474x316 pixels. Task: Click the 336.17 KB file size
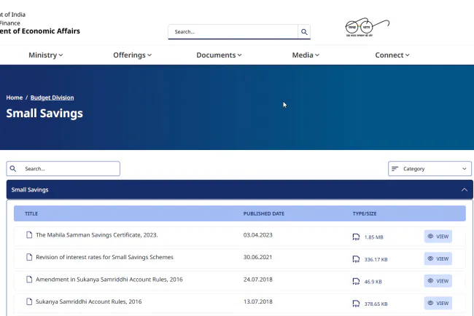coord(376,259)
